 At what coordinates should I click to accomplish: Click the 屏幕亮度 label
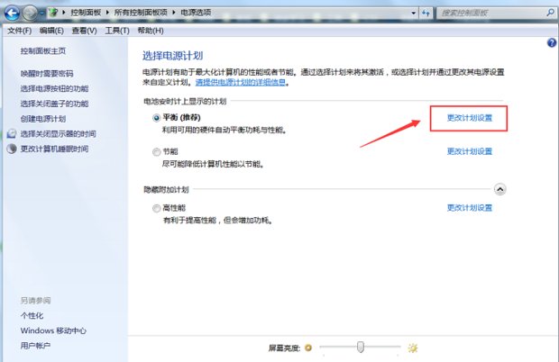[x=284, y=348]
